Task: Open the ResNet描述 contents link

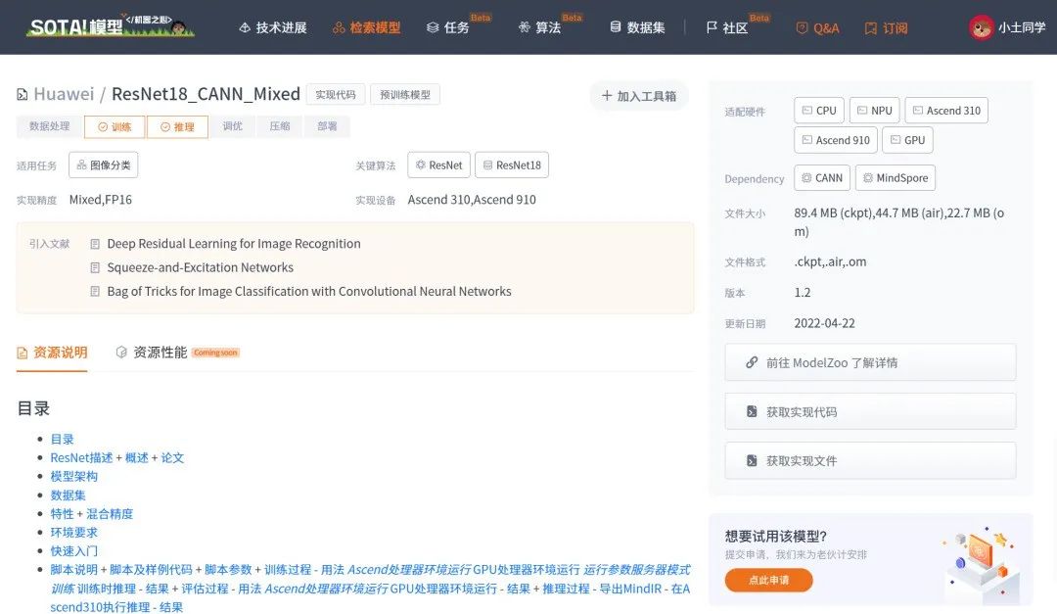Action: [81, 458]
